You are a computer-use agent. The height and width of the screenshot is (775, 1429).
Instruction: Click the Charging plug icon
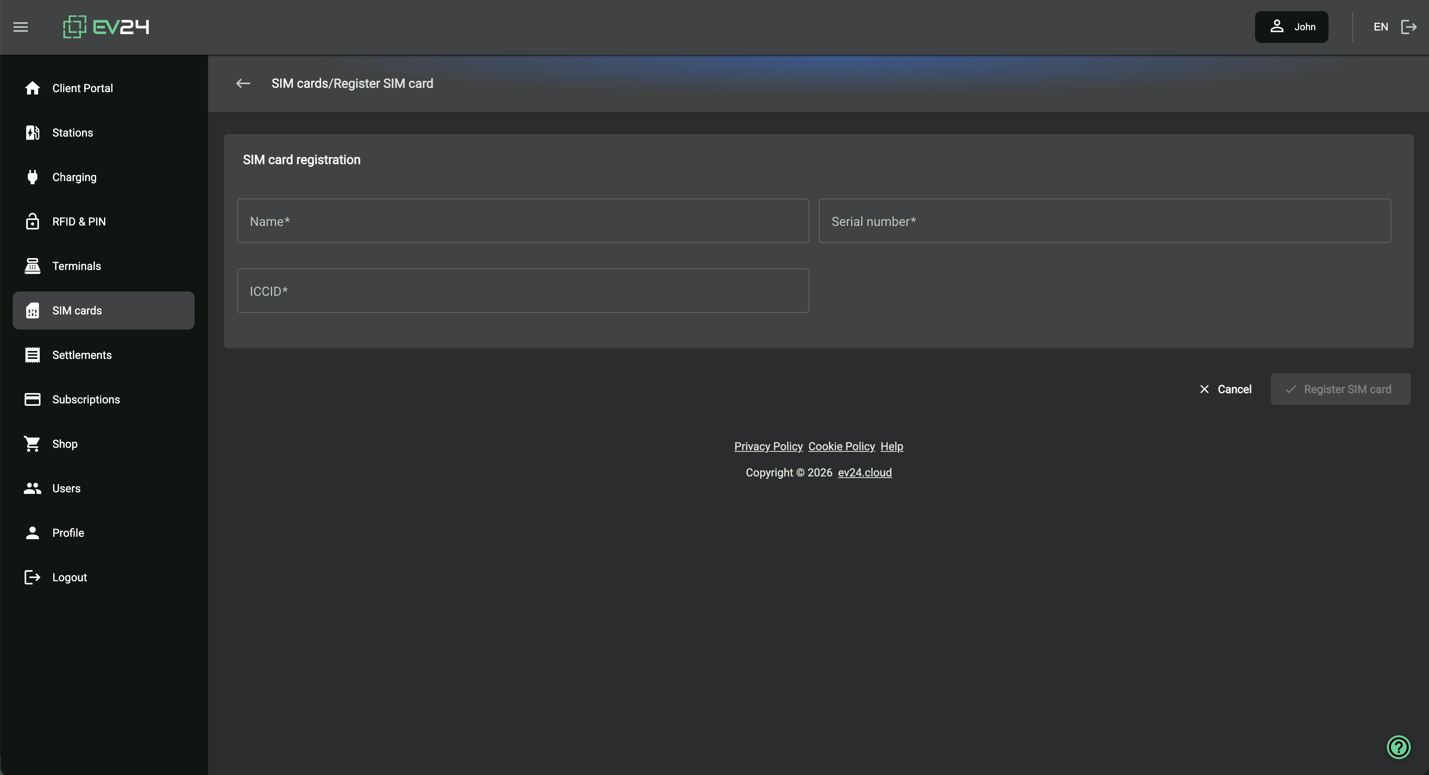click(x=32, y=177)
